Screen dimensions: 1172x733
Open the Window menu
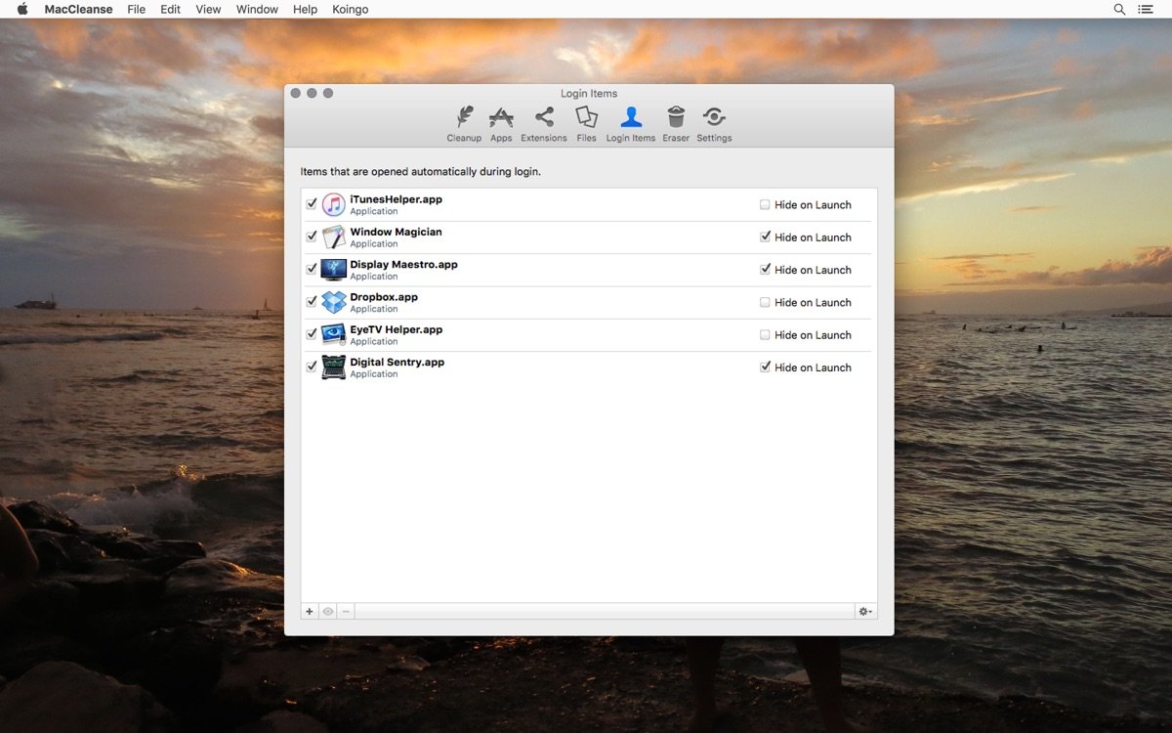pyautogui.click(x=256, y=9)
